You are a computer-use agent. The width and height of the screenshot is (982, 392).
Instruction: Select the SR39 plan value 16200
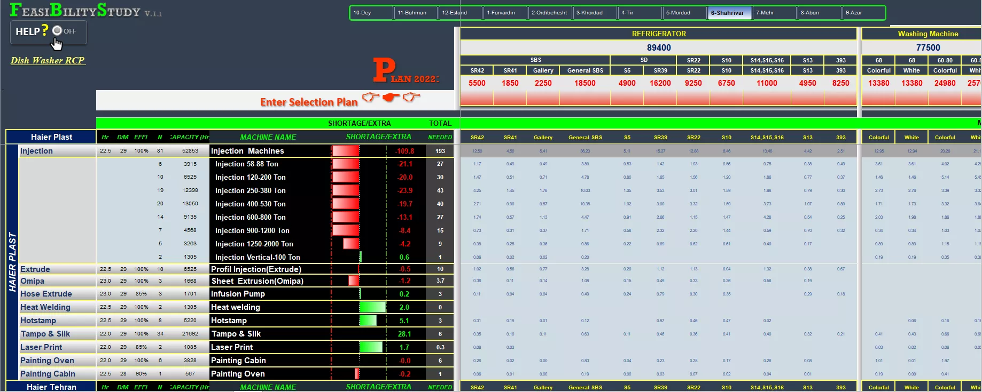(660, 83)
